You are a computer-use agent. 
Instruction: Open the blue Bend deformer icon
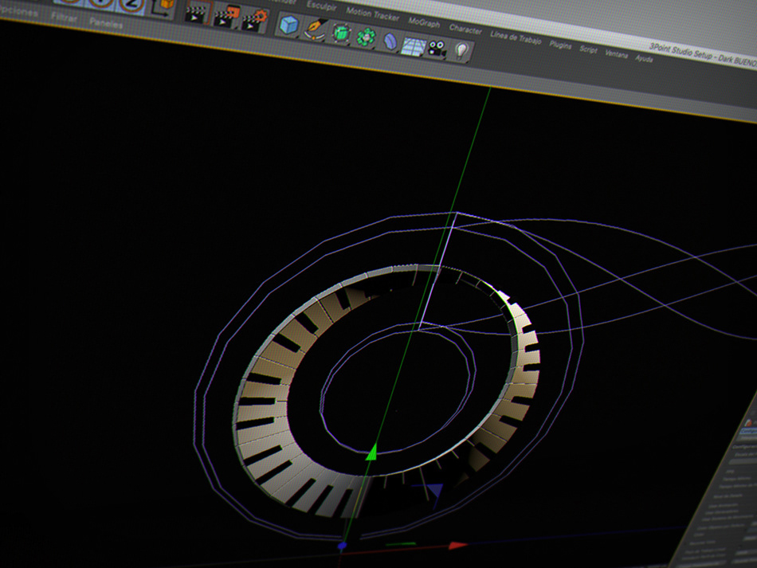390,41
